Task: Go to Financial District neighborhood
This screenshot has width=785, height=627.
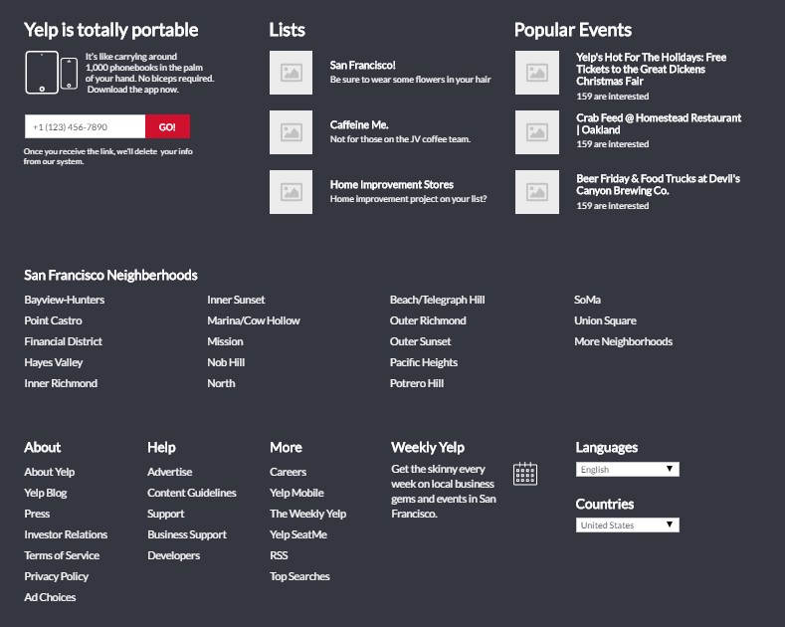Action: (x=63, y=341)
